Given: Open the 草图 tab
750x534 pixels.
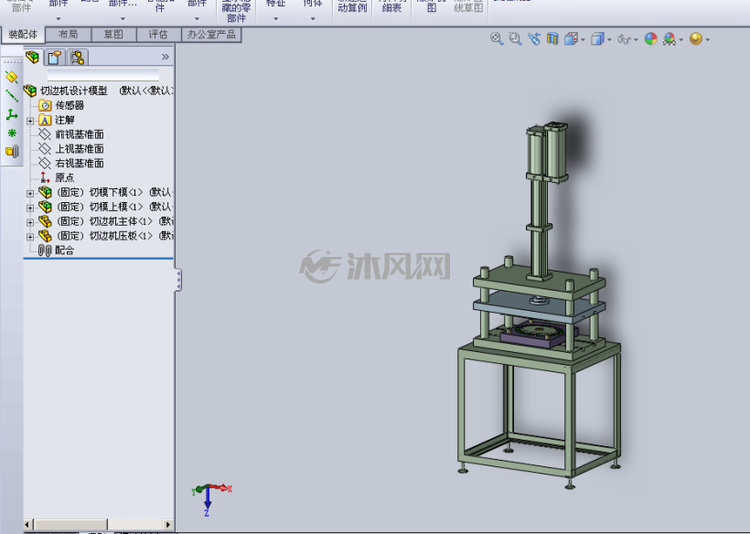Looking at the screenshot, I should pos(113,35).
